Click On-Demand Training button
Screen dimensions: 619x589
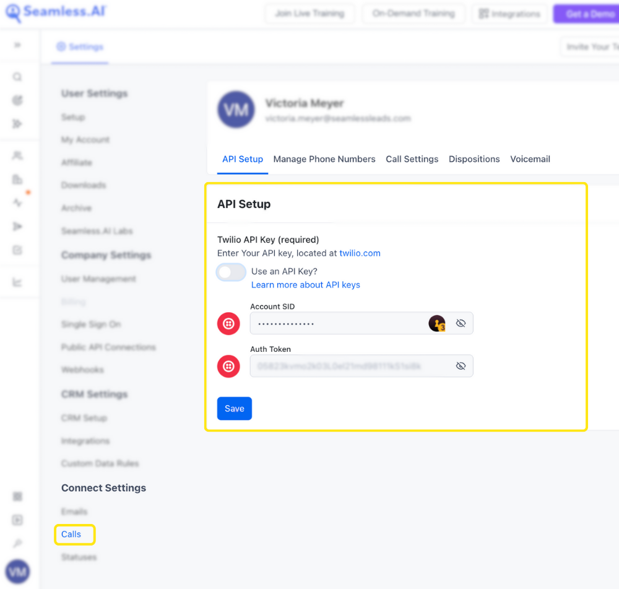413,14
